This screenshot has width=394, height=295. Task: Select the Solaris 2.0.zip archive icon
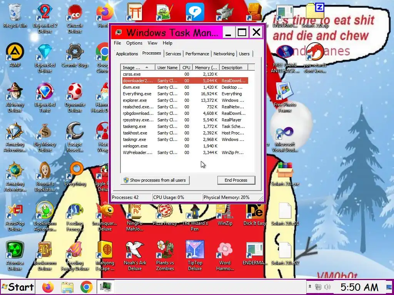click(315, 15)
